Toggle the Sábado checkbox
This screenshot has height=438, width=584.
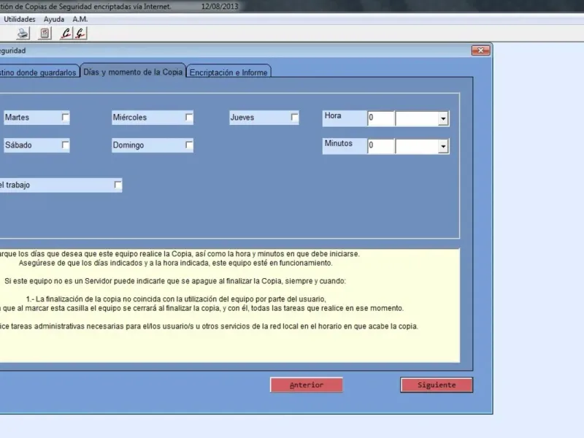coord(65,145)
